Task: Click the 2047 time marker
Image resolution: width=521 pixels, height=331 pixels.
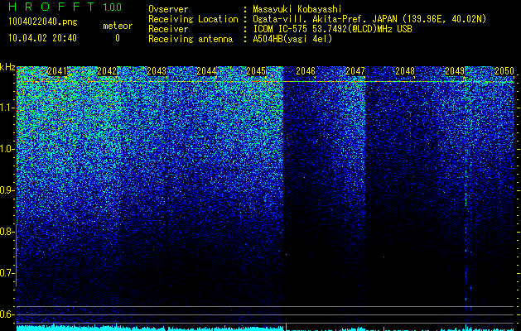Action: 355,71
